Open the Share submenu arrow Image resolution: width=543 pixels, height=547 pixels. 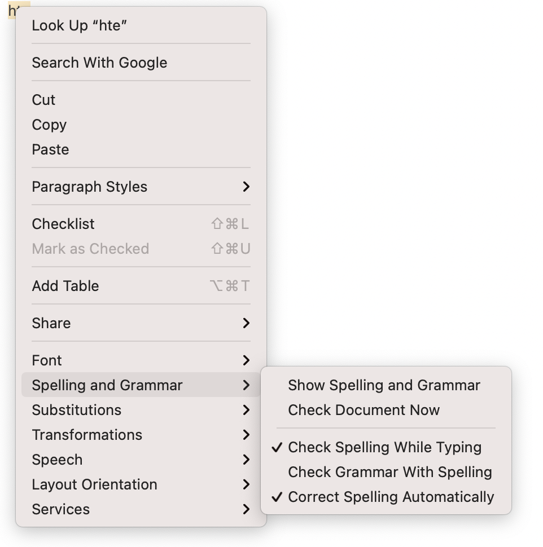(x=246, y=323)
